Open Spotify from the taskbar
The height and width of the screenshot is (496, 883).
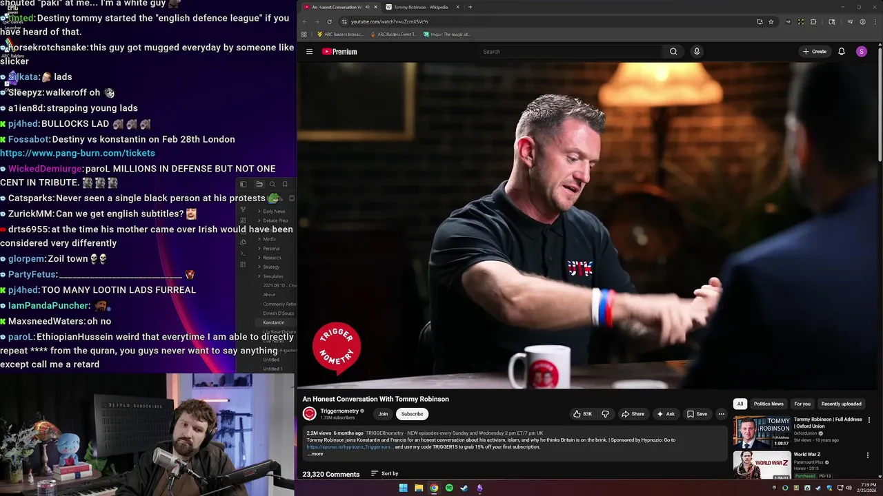[x=449, y=488]
